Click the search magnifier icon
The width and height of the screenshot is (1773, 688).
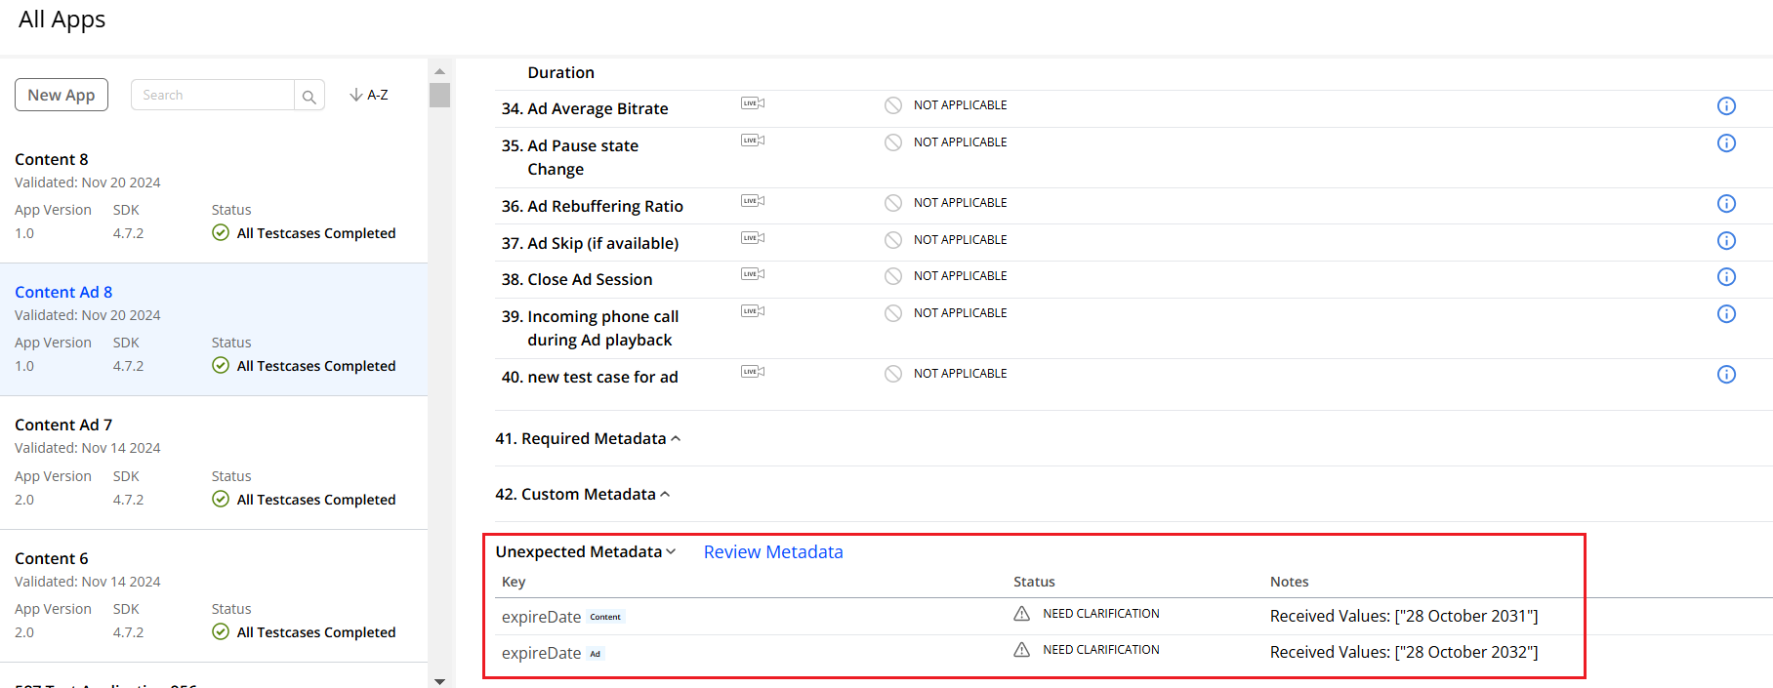tap(309, 96)
